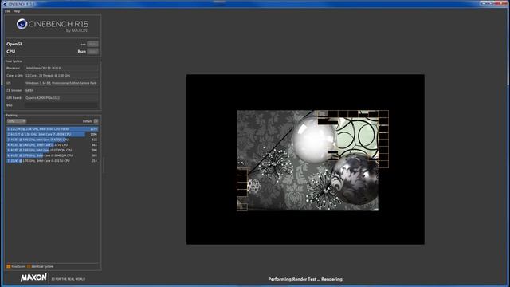Image resolution: width=510 pixels, height=287 pixels.
Task: Select ranking row 2 Core i7-3930K
Action: [53, 134]
